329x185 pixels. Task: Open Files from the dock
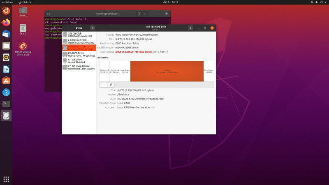point(6,46)
